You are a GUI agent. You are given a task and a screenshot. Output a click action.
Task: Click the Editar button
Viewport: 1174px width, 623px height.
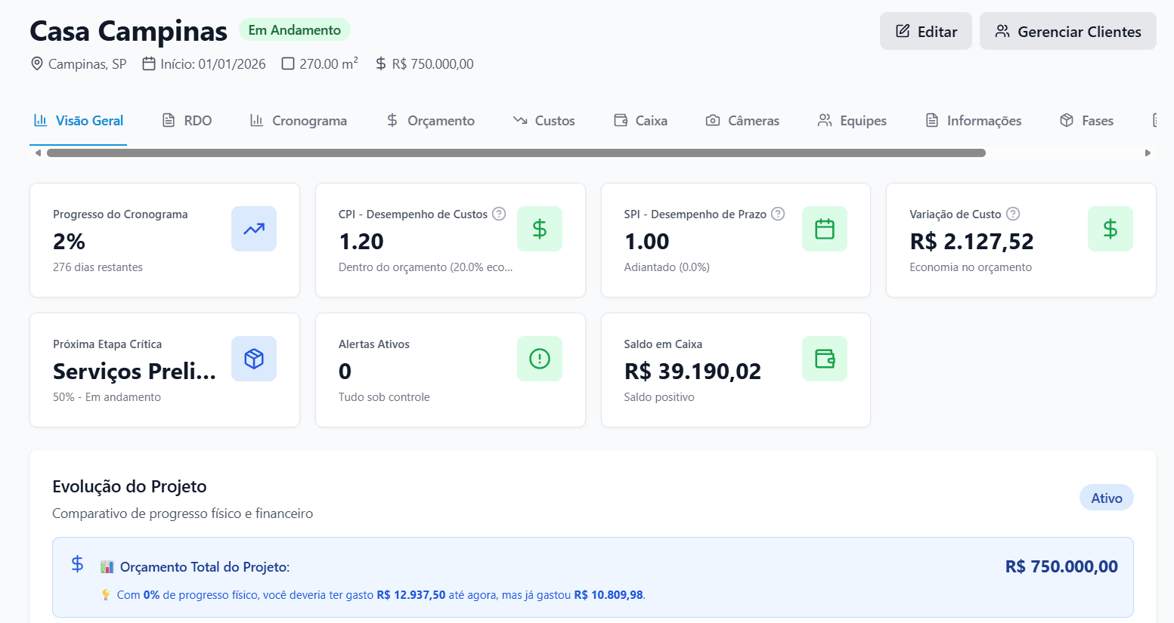pyautogui.click(x=925, y=31)
